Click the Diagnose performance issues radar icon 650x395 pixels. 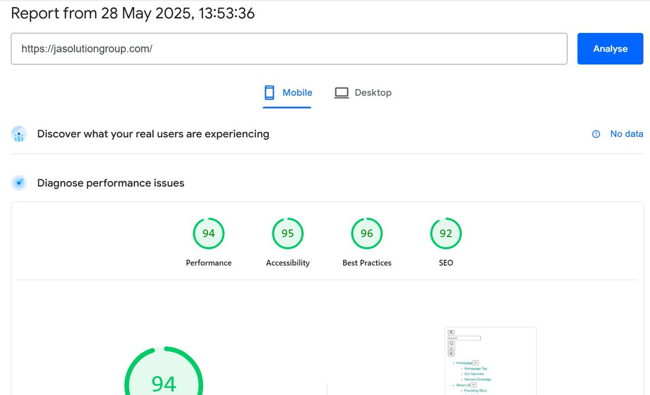19,183
